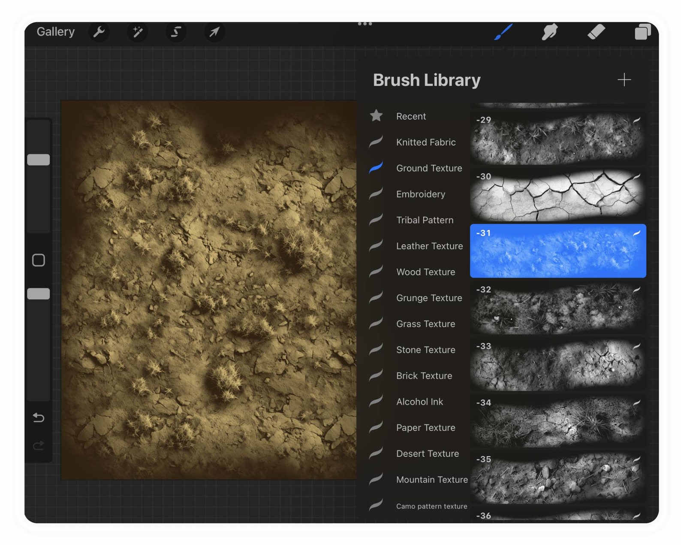681x545 pixels.
Task: Open the Layers panel icon
Action: pos(642,32)
